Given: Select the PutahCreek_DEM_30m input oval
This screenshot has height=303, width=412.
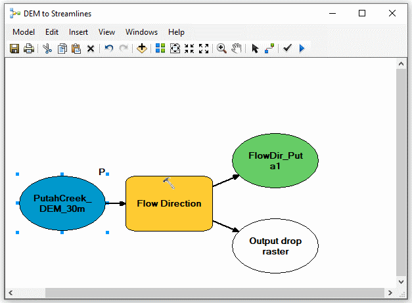Looking at the screenshot, I should tap(62, 203).
